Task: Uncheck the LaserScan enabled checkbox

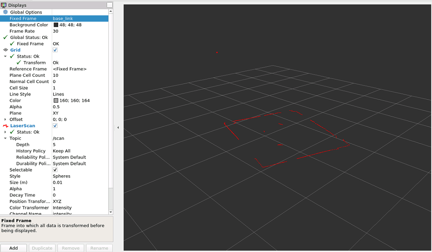Action: 55,125
